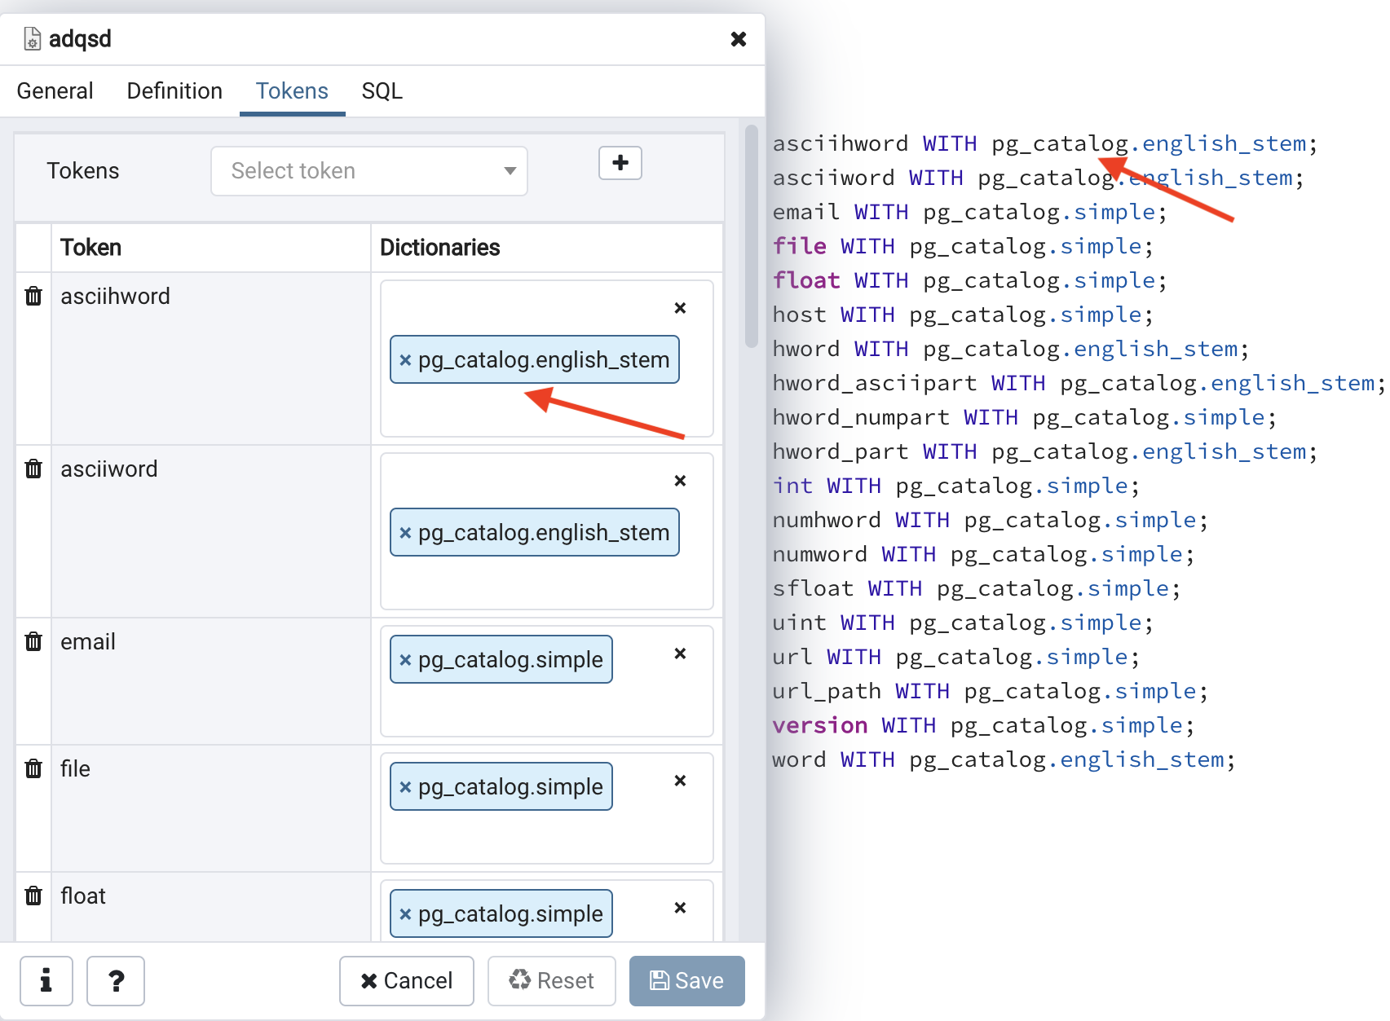
Task: Remove the file token row
Action: tap(33, 769)
